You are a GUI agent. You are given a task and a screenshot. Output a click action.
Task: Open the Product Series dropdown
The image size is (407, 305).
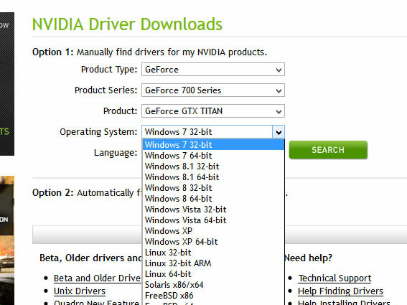[213, 90]
